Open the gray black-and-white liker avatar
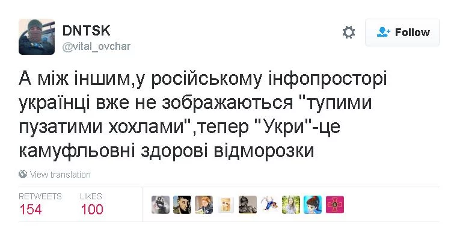 click(161, 205)
